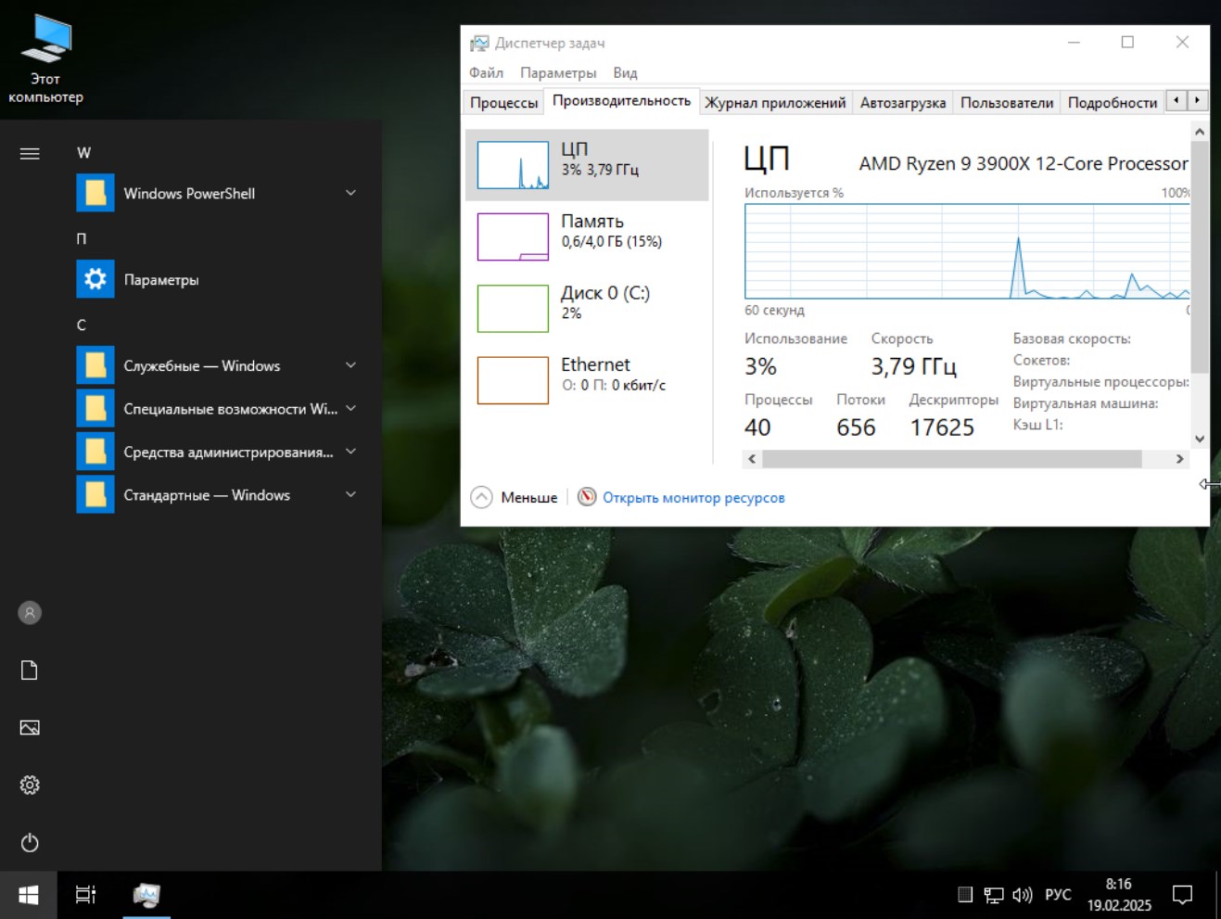Expand the Служебные — Windows chevron
The width and height of the screenshot is (1221, 919).
pyautogui.click(x=350, y=365)
